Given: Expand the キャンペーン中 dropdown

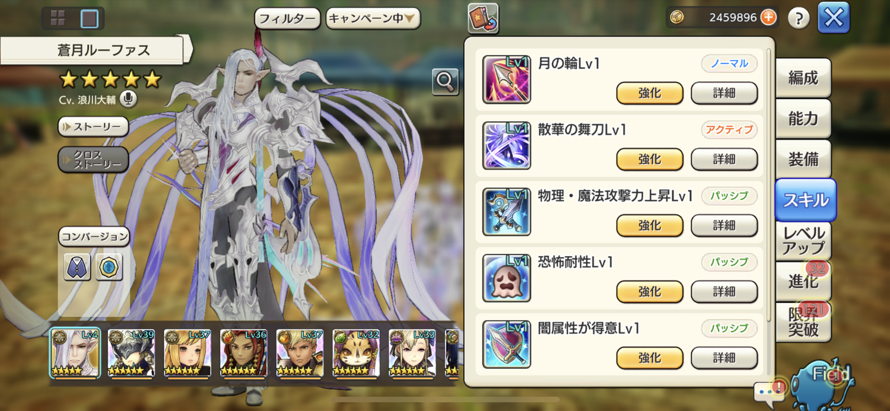Looking at the screenshot, I should point(373,18).
